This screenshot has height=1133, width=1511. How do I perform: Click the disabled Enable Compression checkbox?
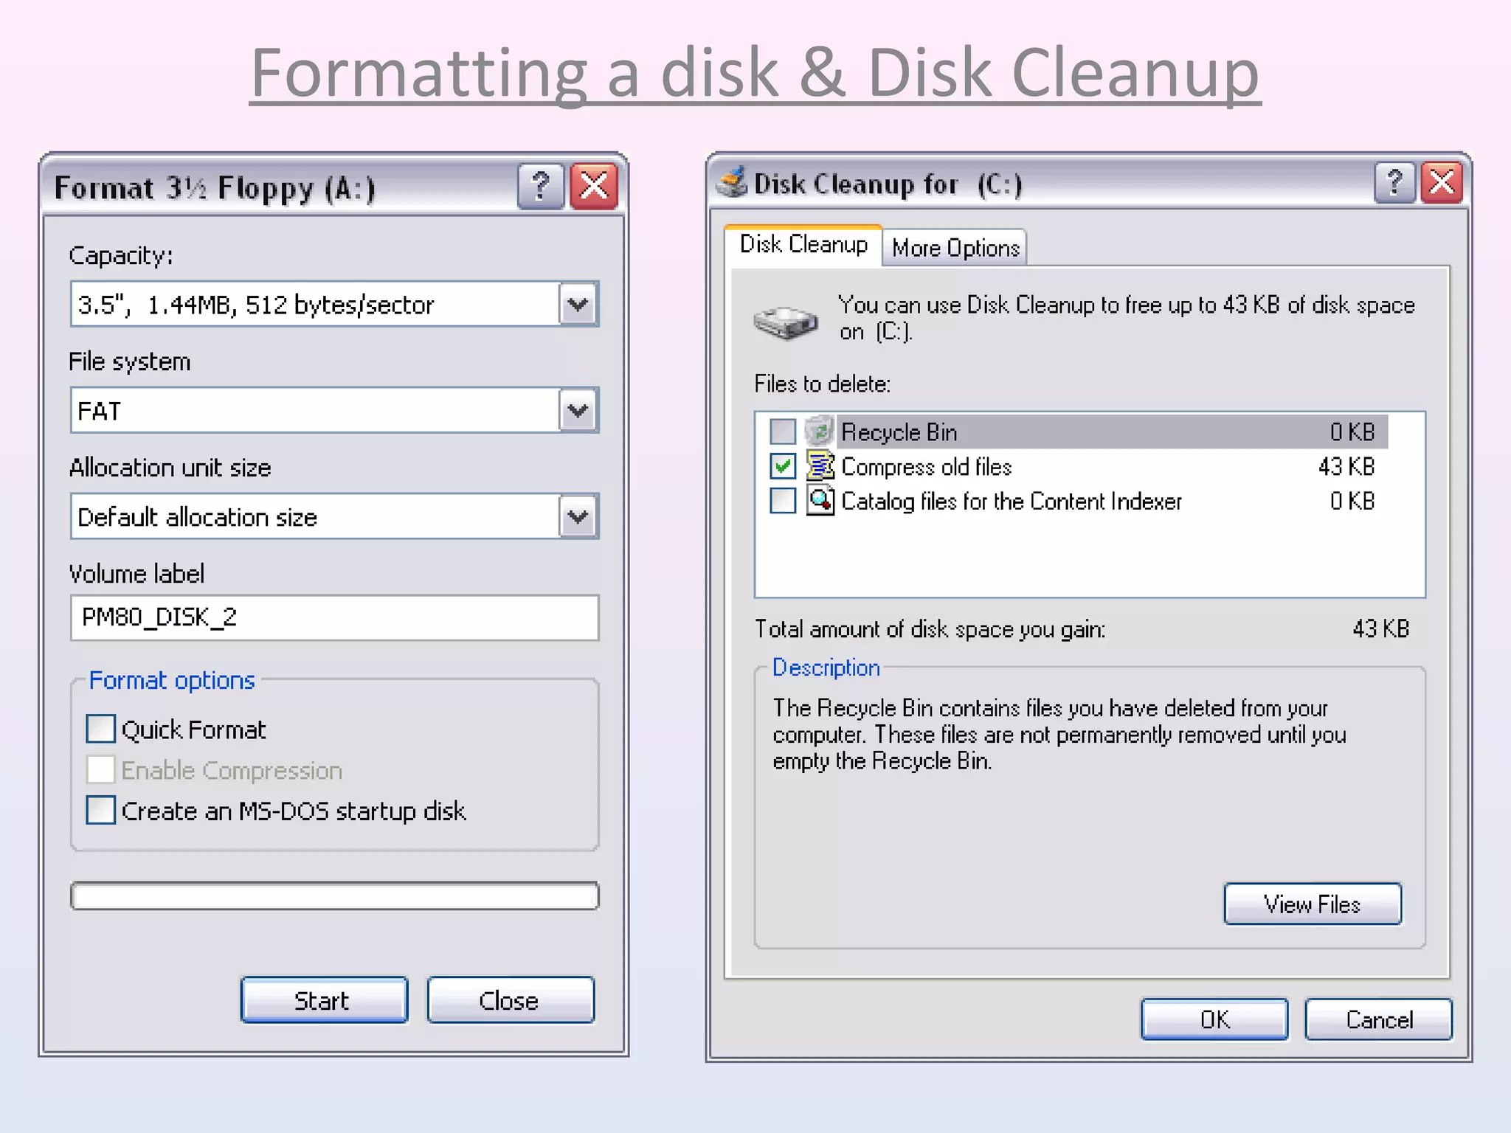[x=100, y=769]
